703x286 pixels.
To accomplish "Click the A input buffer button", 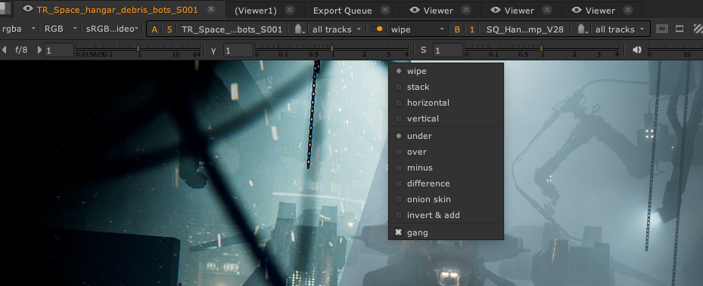I will 154,29.
